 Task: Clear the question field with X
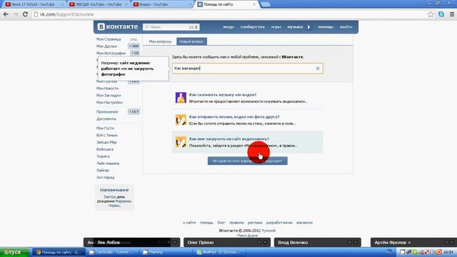coord(318,69)
